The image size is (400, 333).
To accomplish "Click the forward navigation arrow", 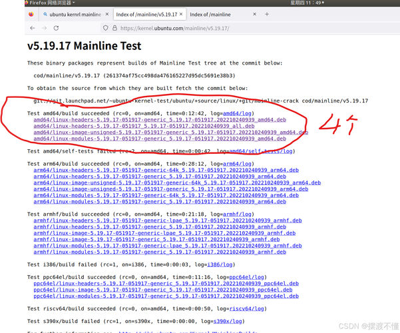I will click(x=44, y=28).
